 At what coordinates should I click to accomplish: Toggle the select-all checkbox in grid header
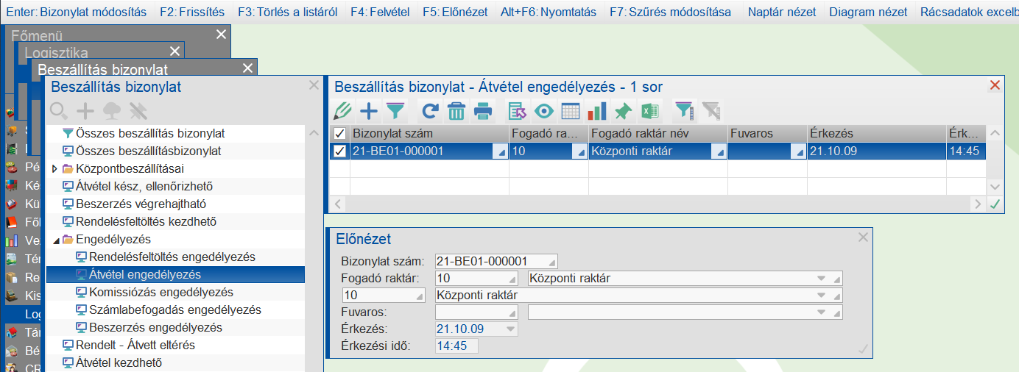click(339, 133)
